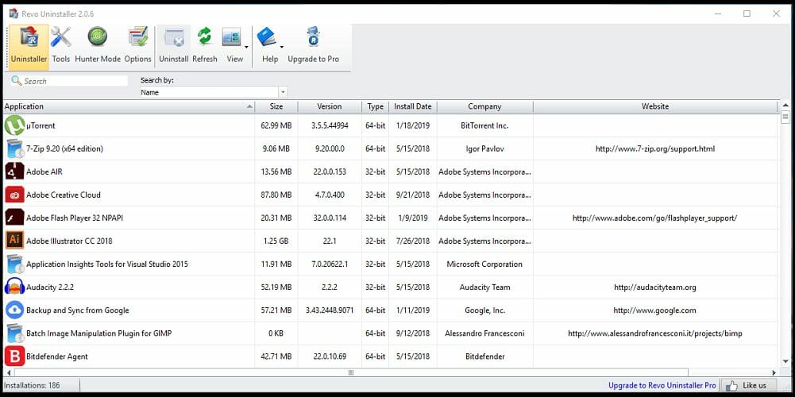
Task: Open the Tools toolbar icon
Action: pyautogui.click(x=61, y=38)
